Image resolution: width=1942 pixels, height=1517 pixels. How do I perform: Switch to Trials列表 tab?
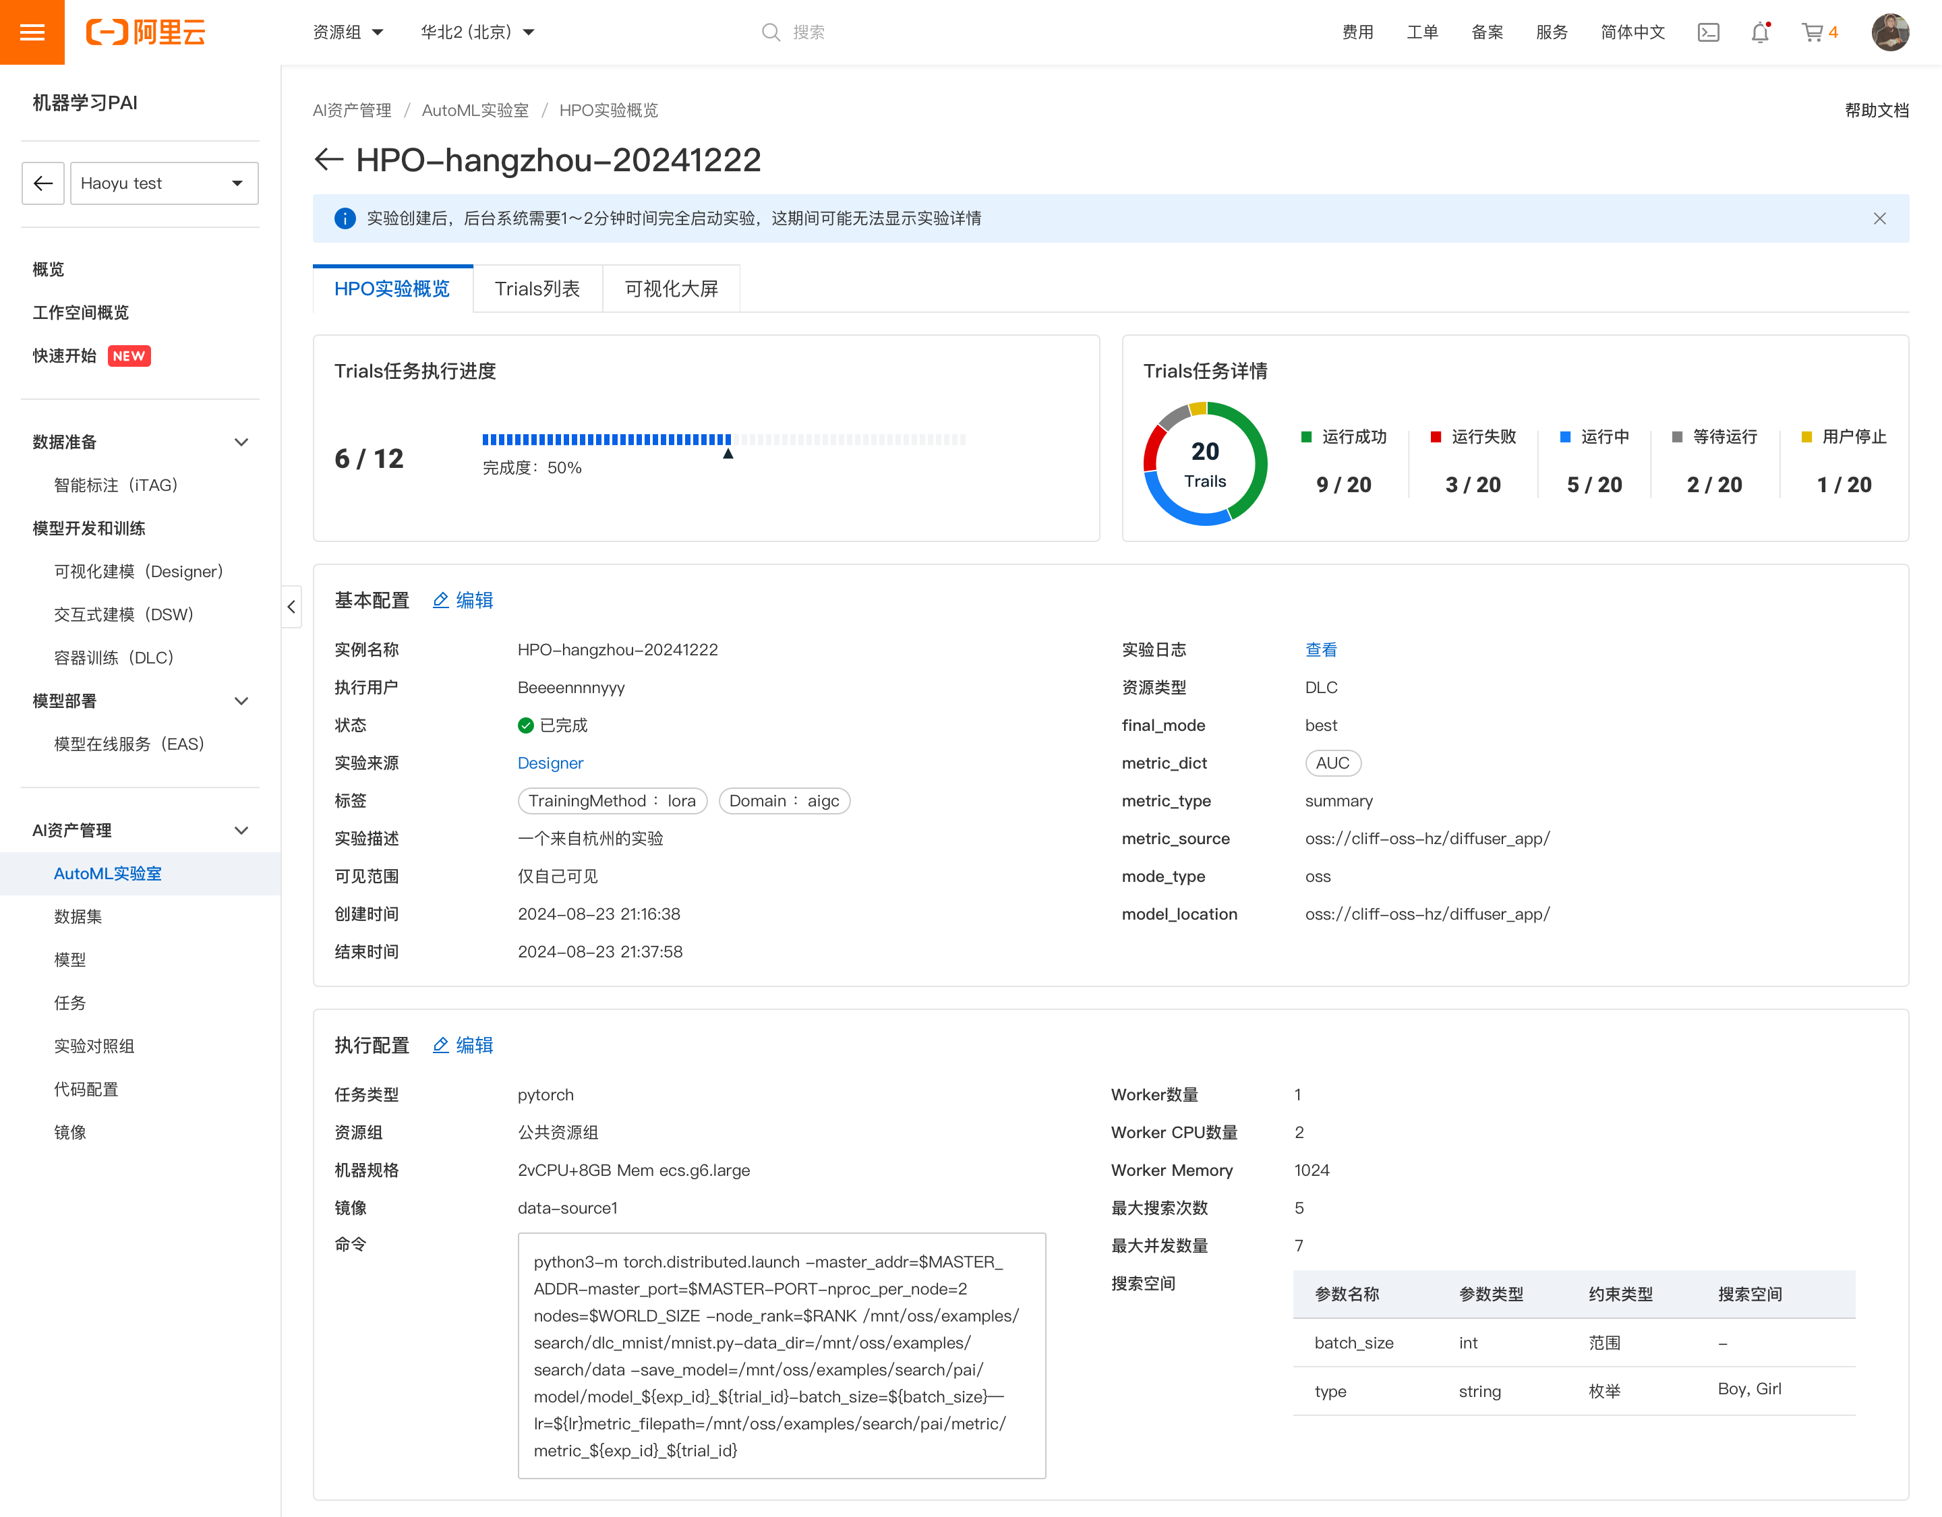click(537, 289)
